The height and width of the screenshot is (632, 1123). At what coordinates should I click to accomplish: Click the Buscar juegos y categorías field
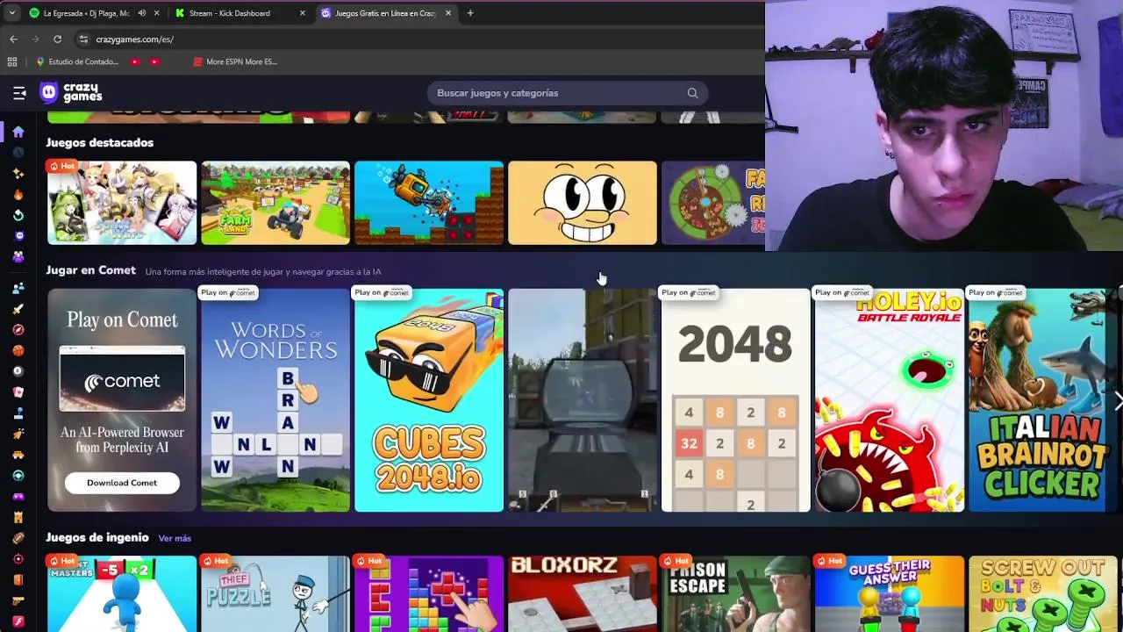tap(567, 93)
